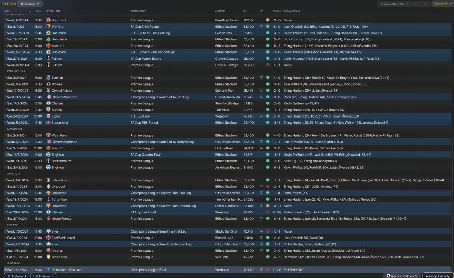
Task: Tick the select circle for Watford 6/1/2024 fixture
Action: click(5, 27)
